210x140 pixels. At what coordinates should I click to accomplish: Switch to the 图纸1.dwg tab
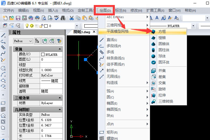pyautogui.click(x=82, y=32)
